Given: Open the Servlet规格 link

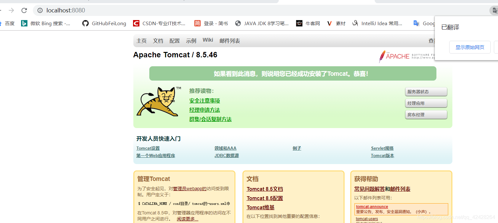Looking at the screenshot, I should [382, 148].
